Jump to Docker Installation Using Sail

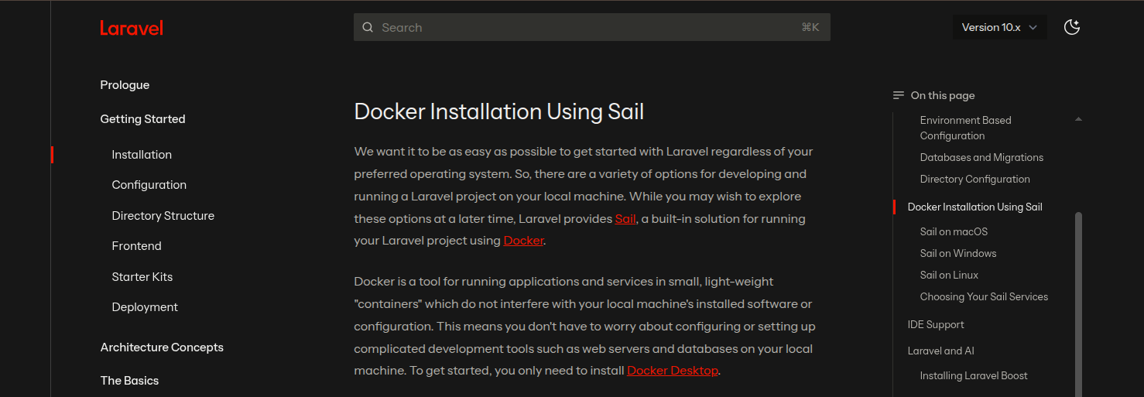point(974,207)
